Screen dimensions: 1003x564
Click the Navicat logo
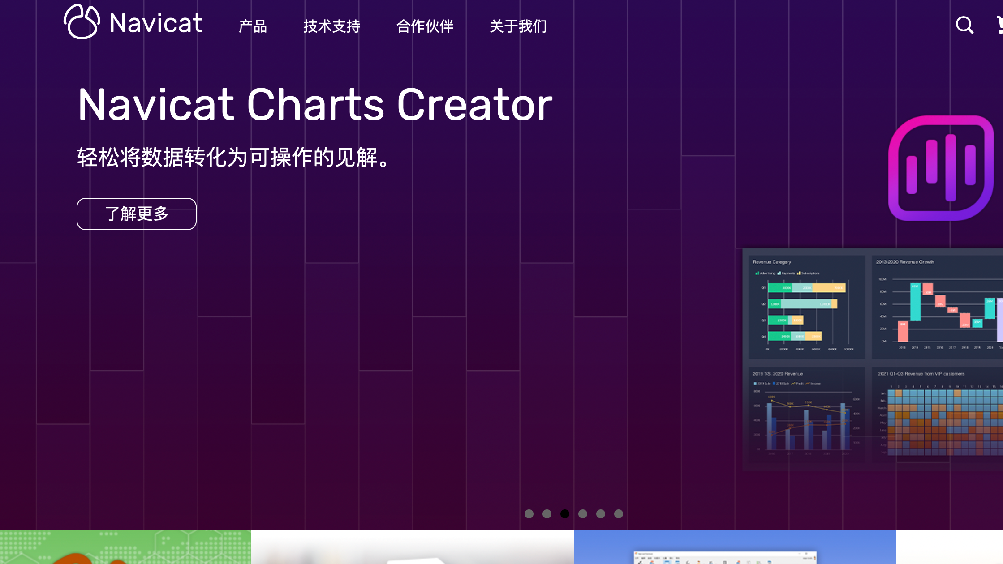click(133, 22)
